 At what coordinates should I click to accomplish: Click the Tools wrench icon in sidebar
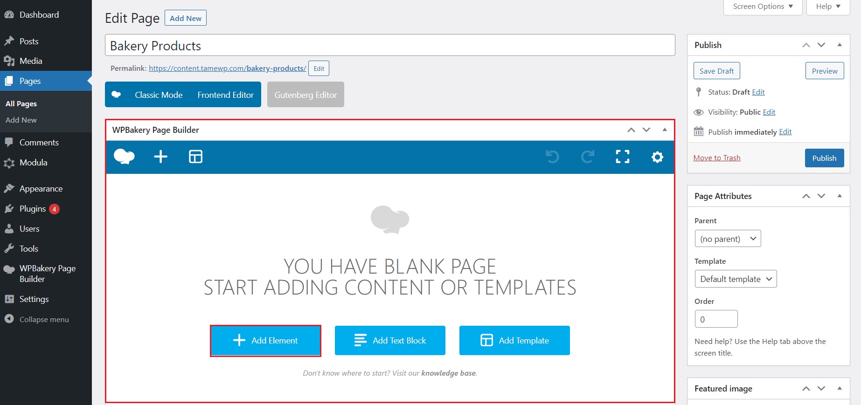coord(9,248)
